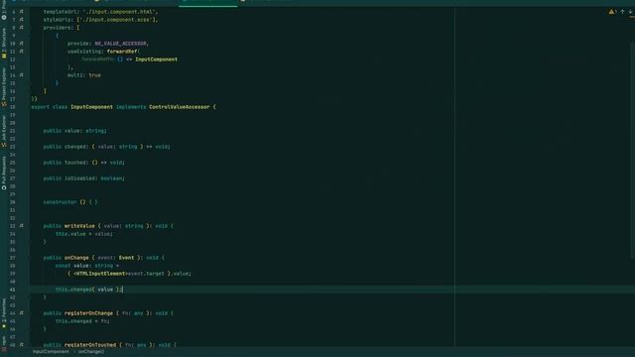Viewport: 635px width, 357px height.
Task: Open the Pull Requests sidebar tab
Action: coord(4,173)
